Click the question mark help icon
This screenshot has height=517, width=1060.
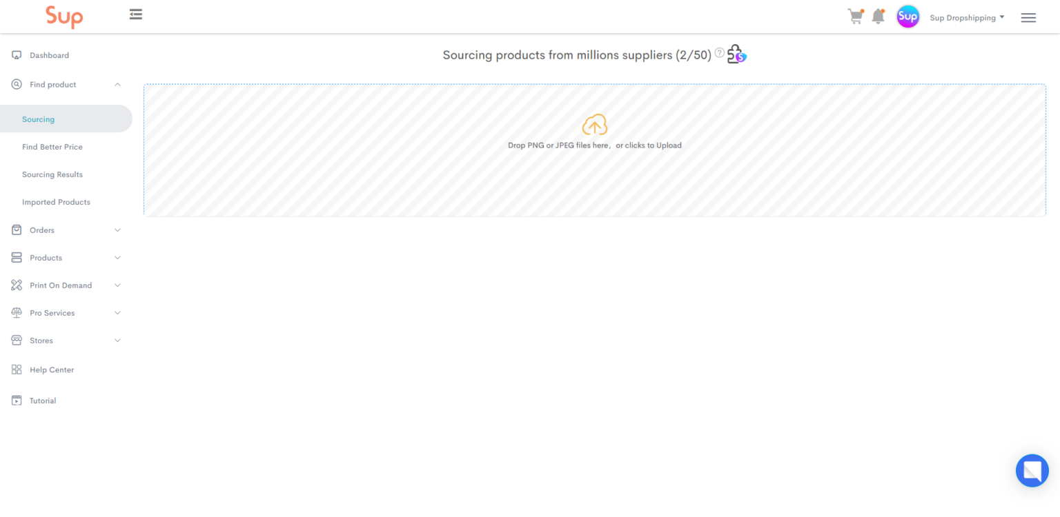coord(719,53)
